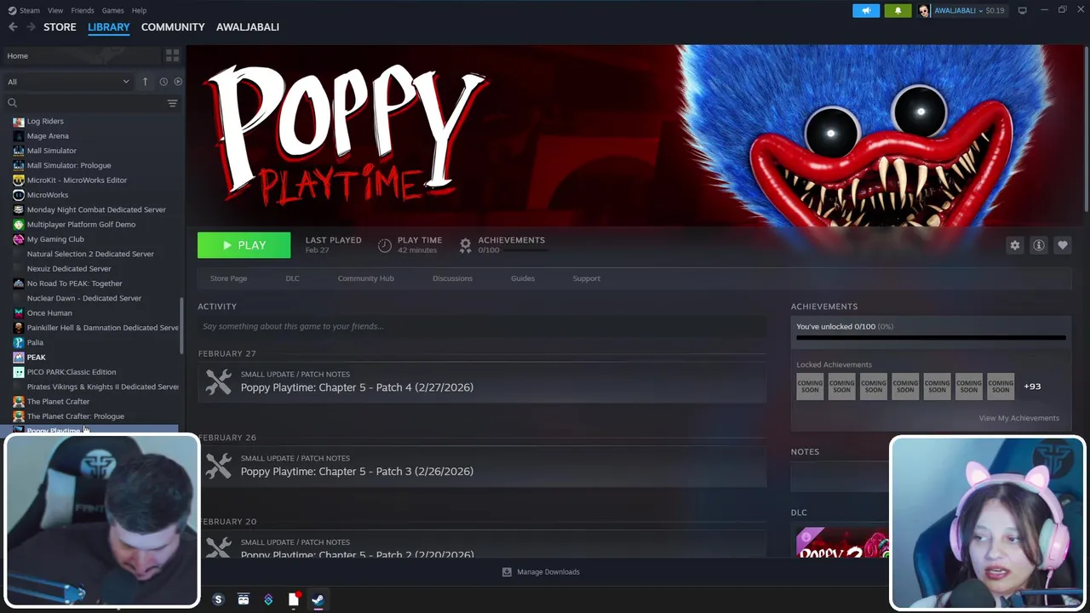Click the Once Human game icon

click(x=19, y=313)
